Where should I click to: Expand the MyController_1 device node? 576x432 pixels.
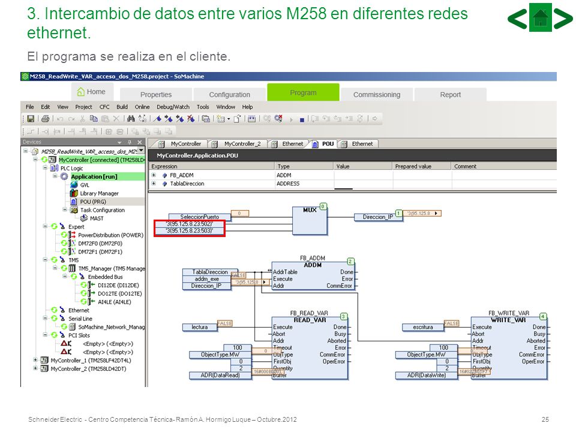[35, 360]
